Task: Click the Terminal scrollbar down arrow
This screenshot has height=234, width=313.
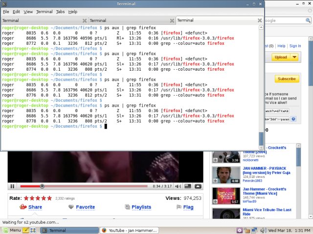Action: pyautogui.click(x=261, y=147)
